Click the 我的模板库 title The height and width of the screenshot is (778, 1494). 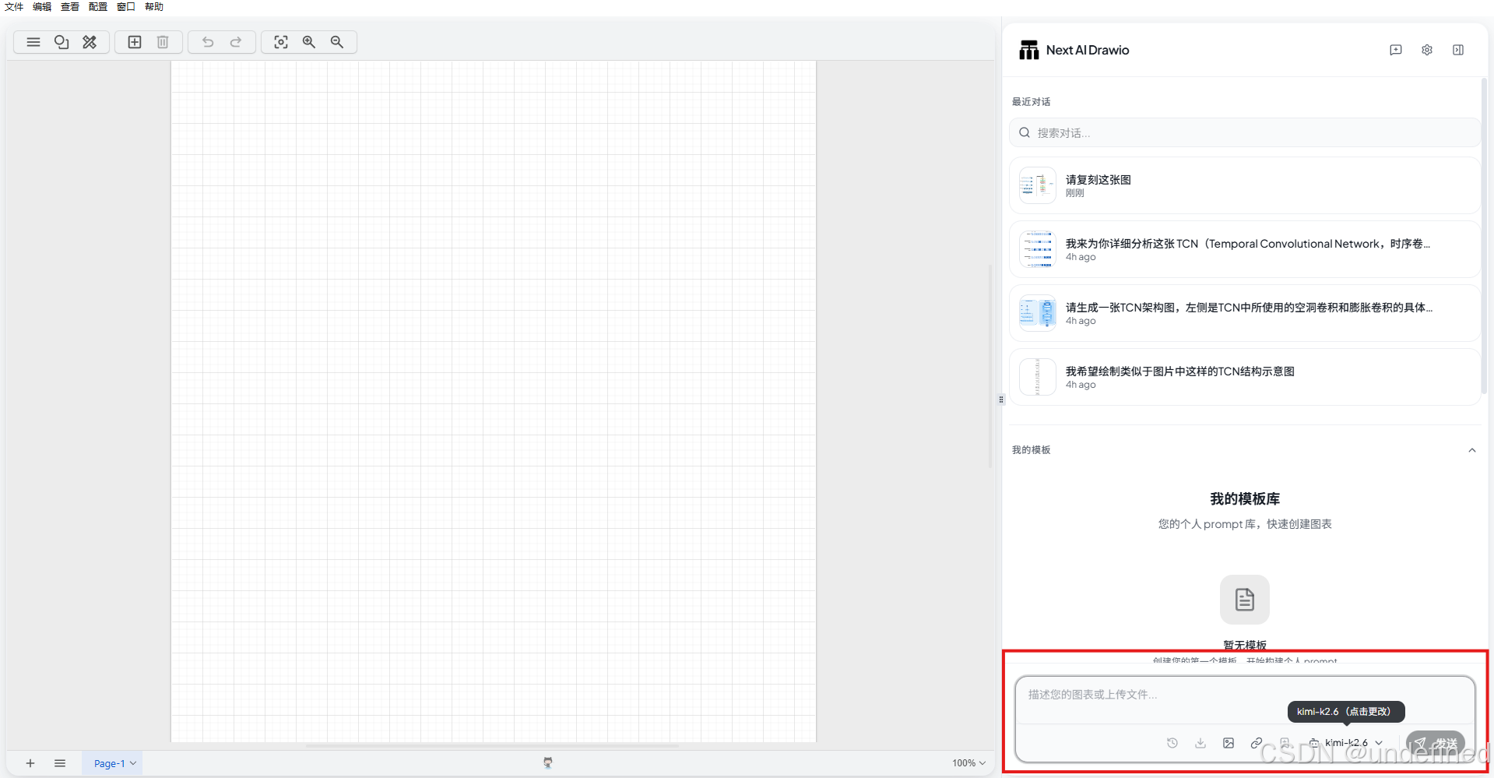click(x=1245, y=498)
